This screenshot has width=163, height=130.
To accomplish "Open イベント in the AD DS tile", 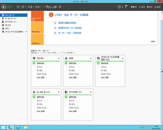I will tap(39, 67).
